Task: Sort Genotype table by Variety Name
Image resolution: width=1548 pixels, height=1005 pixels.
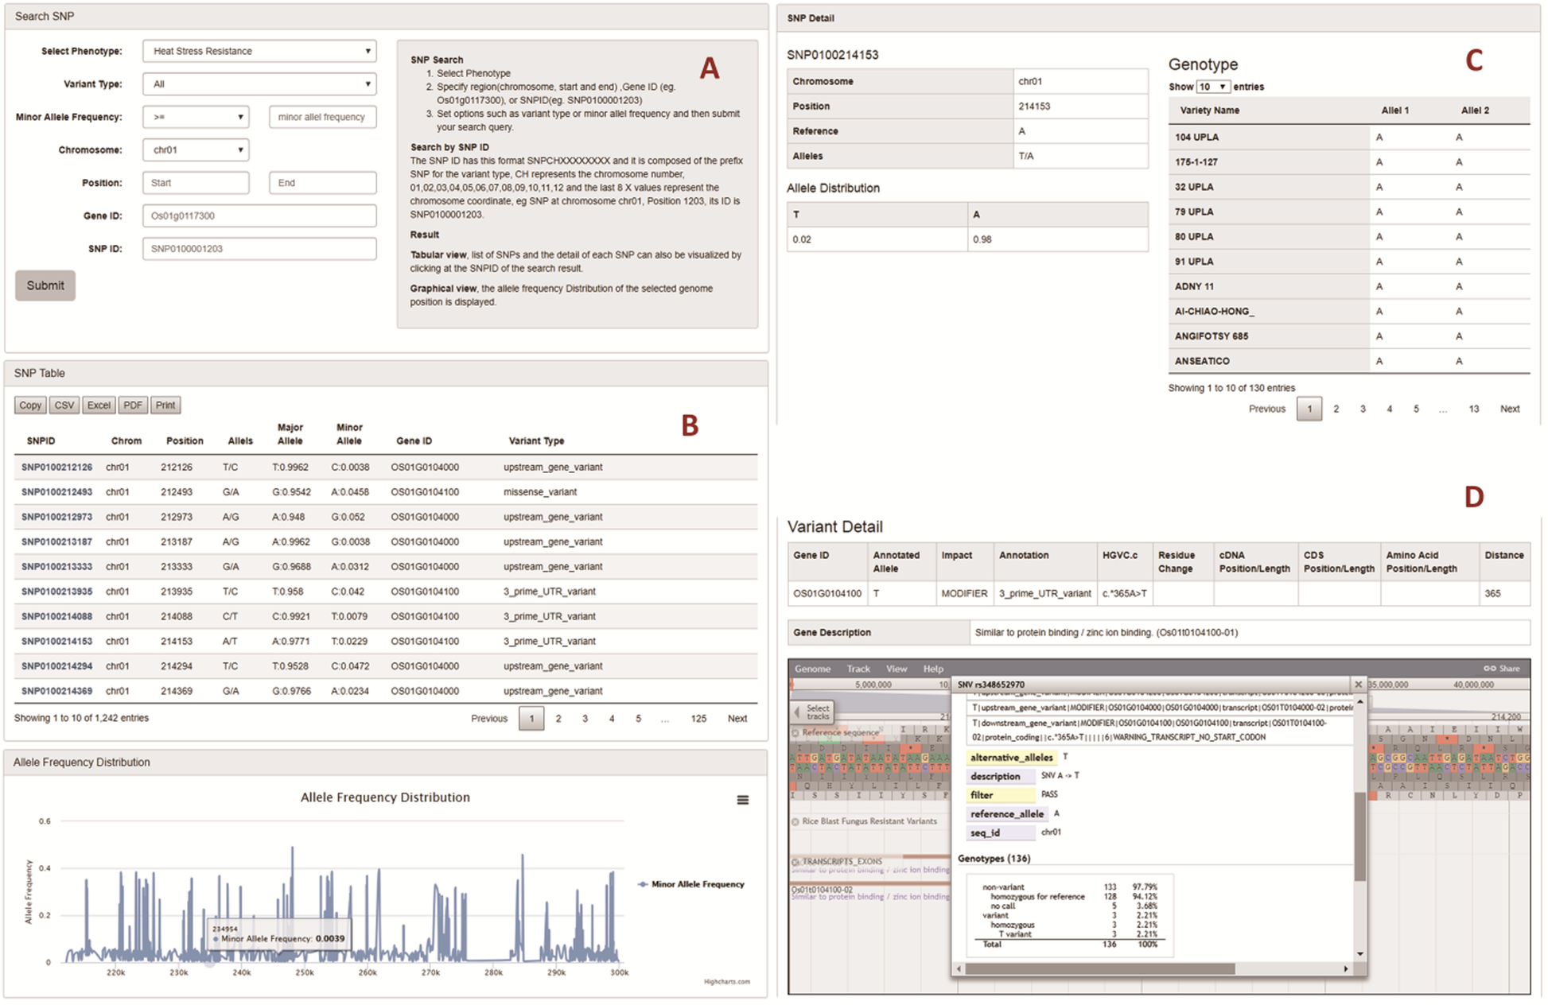Action: [x=1209, y=111]
